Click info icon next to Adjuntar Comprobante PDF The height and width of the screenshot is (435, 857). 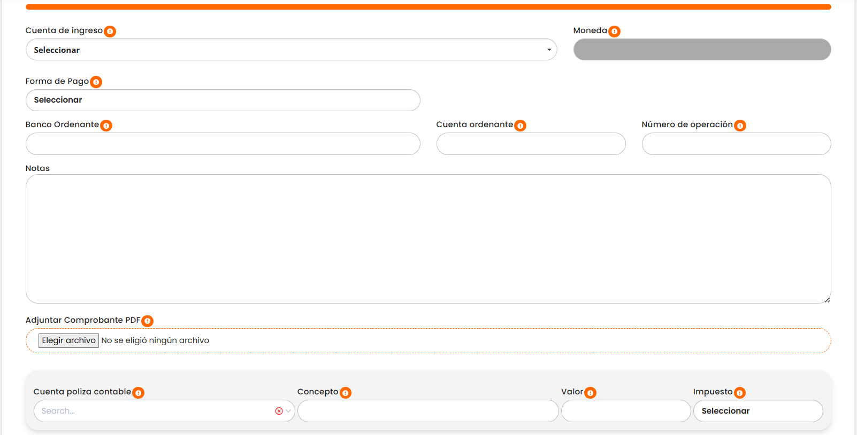147,321
